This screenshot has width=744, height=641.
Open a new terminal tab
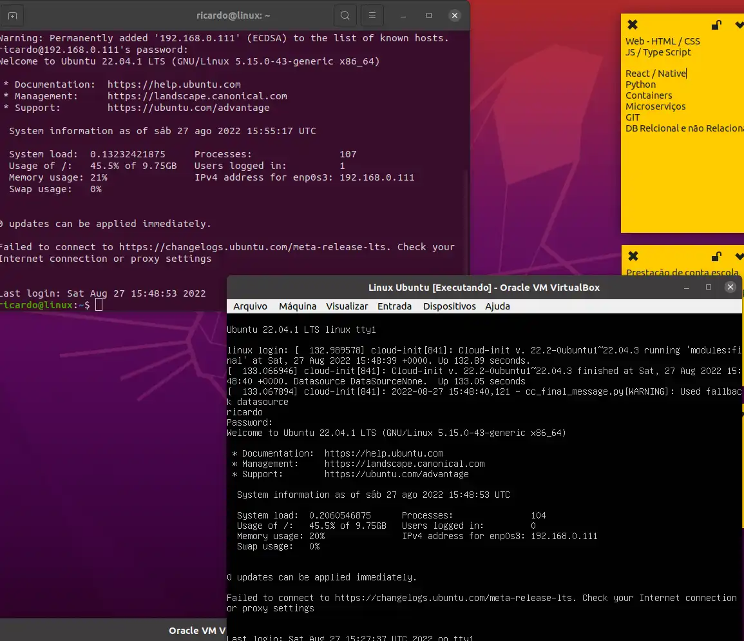click(12, 15)
